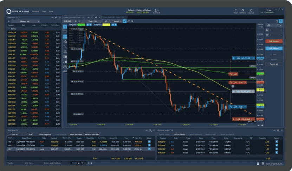292x171 pixels.
Task: Close the 605.70 USD position label on chart
Action: point(253,57)
